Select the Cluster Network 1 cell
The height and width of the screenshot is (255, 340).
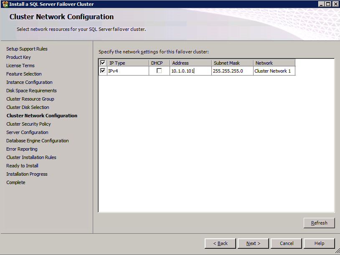coord(274,71)
